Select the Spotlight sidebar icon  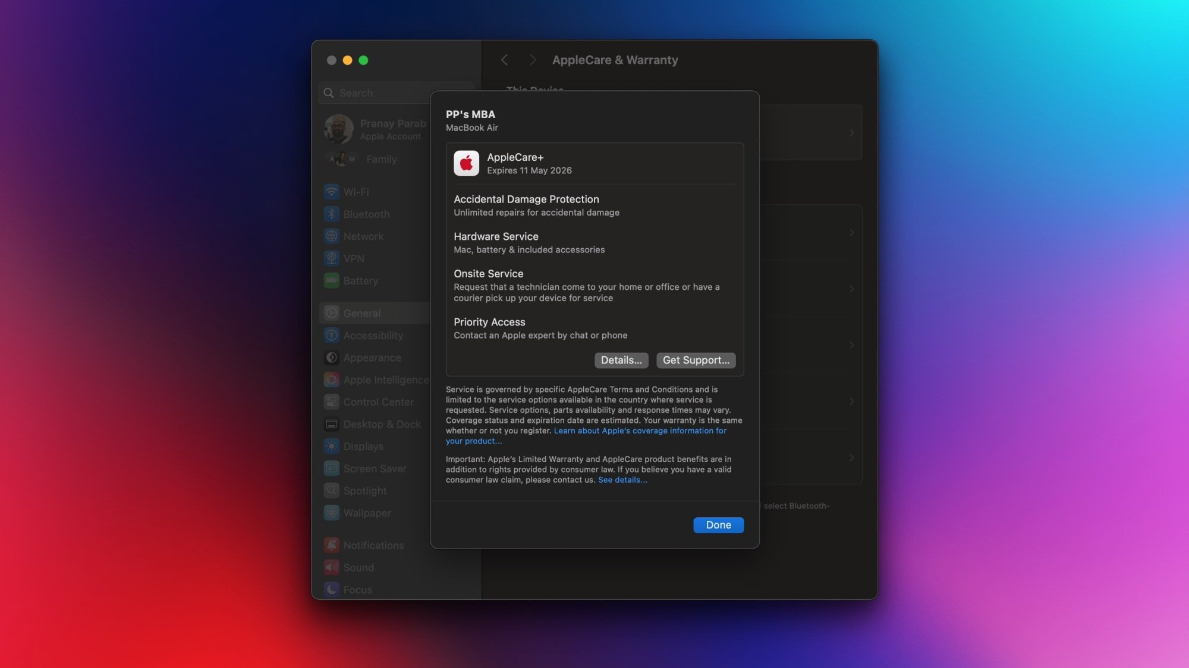point(331,490)
